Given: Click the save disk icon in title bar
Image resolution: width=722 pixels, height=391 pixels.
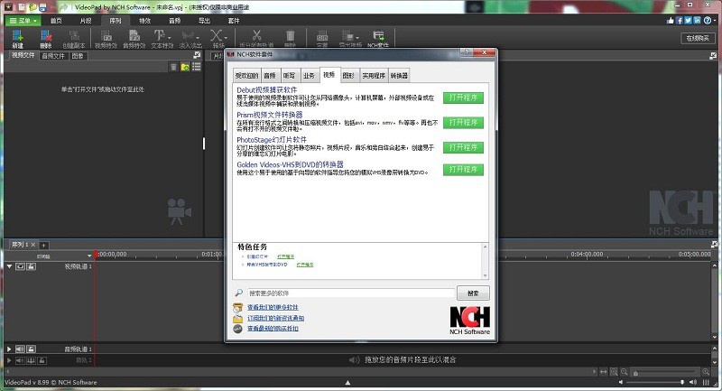Looking at the screenshot, I should (42, 7).
